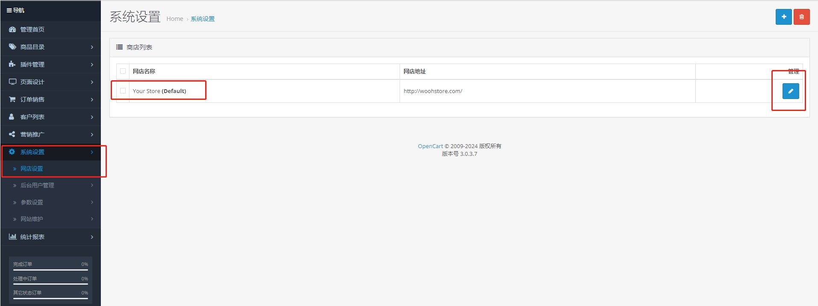Open the 营销推广 sidebar menu

pos(32,134)
